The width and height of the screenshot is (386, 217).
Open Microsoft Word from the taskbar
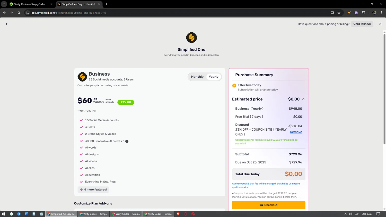(x=26, y=214)
